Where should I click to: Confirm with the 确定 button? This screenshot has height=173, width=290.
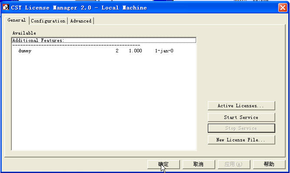coord(163,164)
